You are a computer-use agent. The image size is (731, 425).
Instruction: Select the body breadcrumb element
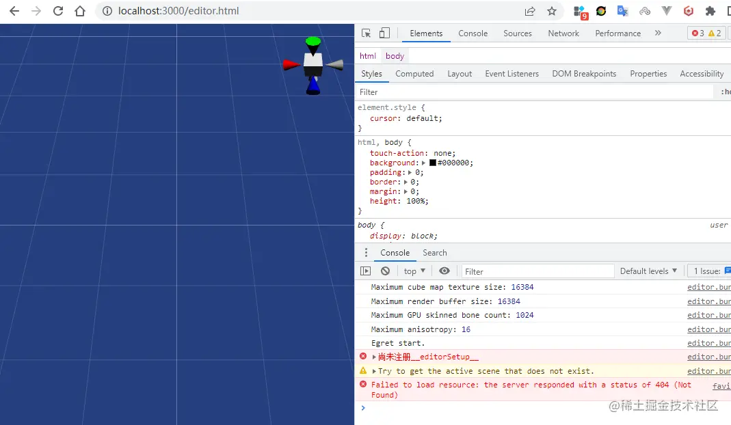coord(395,56)
